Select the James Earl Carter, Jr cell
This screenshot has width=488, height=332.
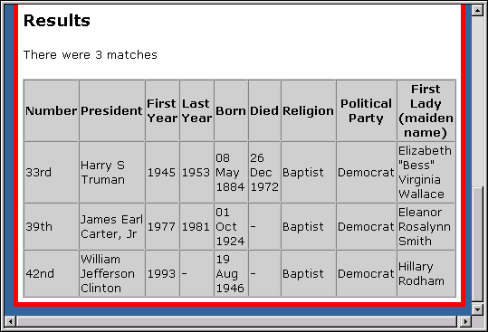point(111,226)
